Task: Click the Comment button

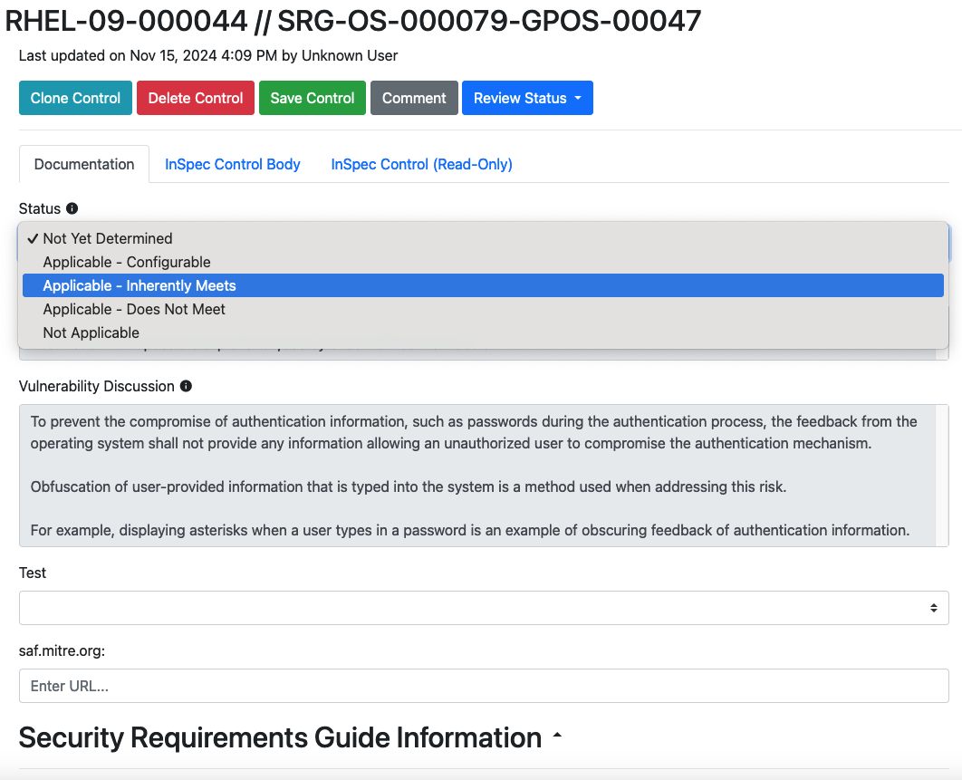Action: point(414,98)
